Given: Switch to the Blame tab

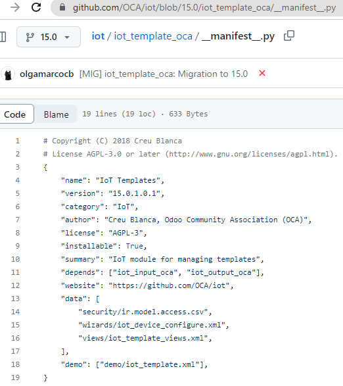Looking at the screenshot, I should [x=56, y=114].
